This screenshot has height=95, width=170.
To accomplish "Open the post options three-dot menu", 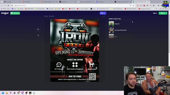I will tap(104, 16).
